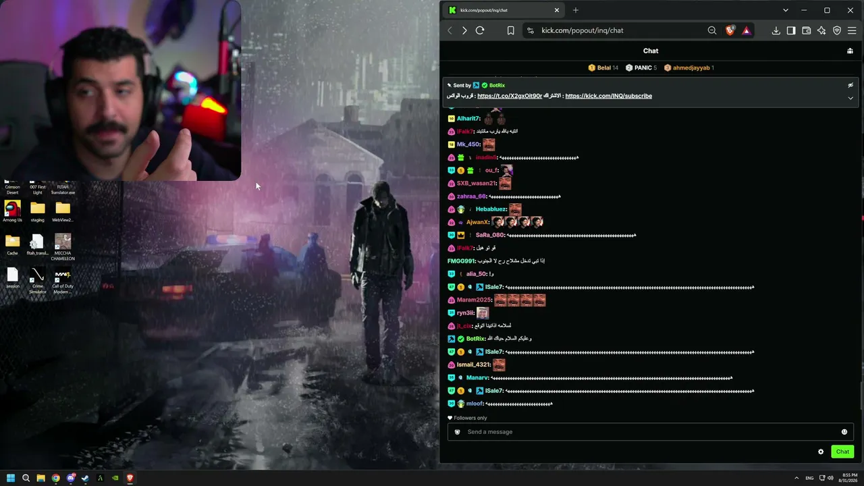Click username AjwanX in chat
This screenshot has height=486, width=864.
(x=478, y=222)
